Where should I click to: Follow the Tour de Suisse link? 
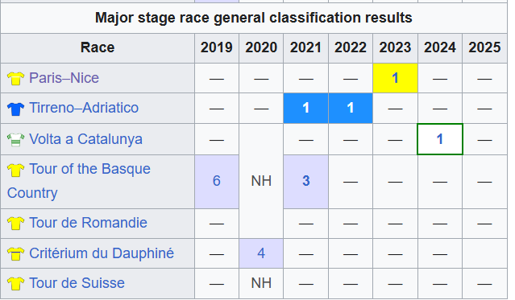tap(77, 283)
